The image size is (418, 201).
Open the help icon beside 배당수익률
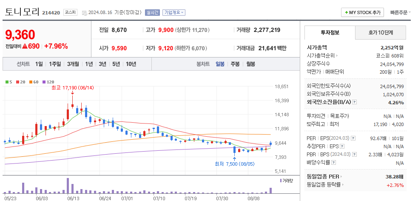point(333,162)
